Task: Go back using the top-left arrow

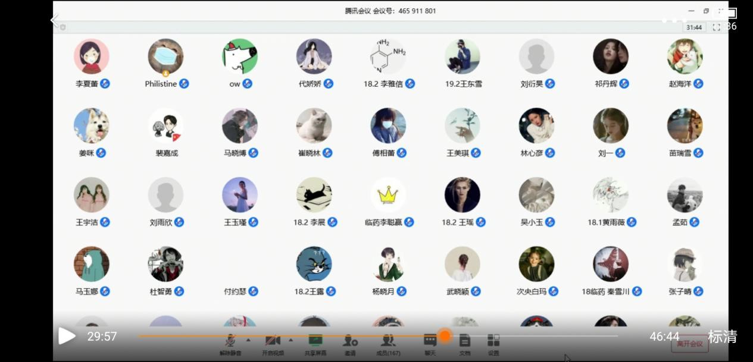Action: point(55,21)
